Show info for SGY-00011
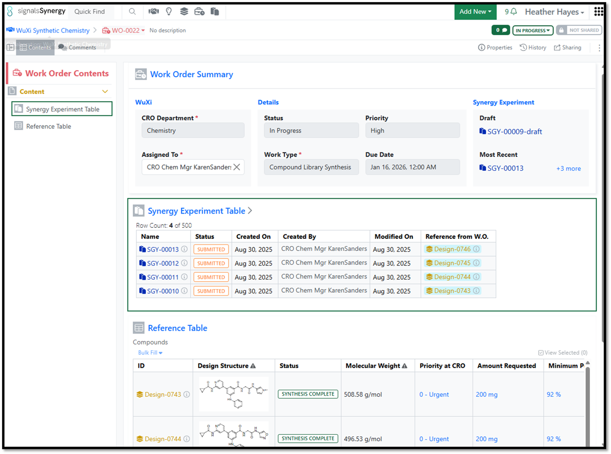Image resolution: width=611 pixels, height=454 pixels. [184, 277]
